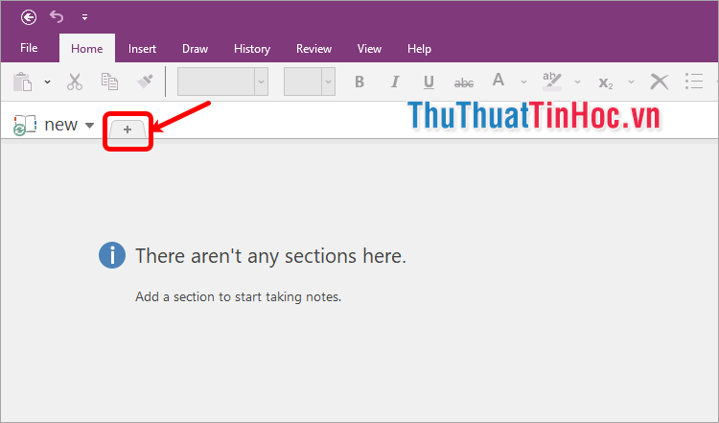
Task: Click the Paste clipboard icon
Action: coord(23,82)
